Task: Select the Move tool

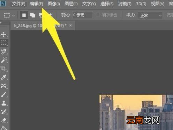Action: 3,35
